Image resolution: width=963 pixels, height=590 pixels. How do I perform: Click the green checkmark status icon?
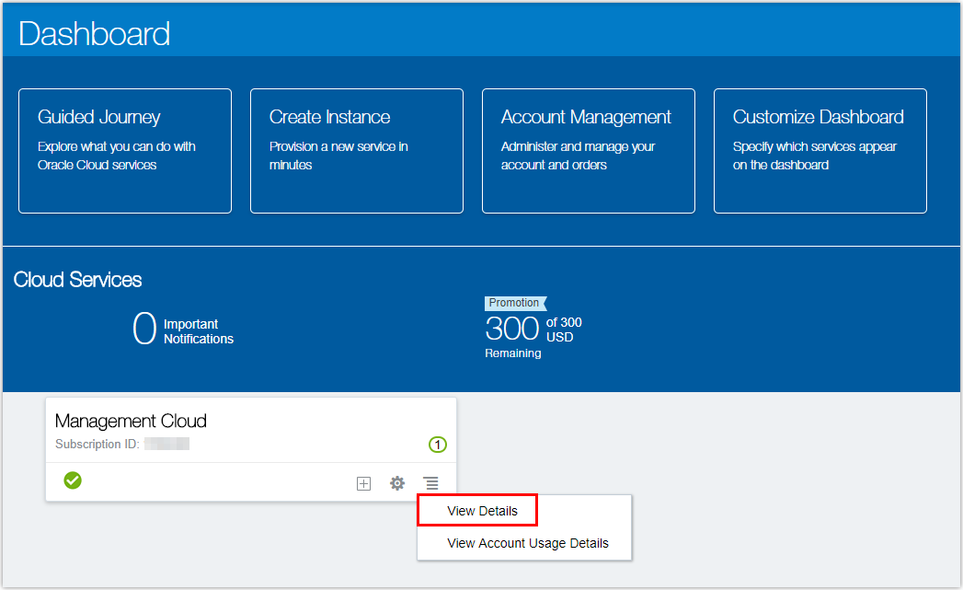73,480
